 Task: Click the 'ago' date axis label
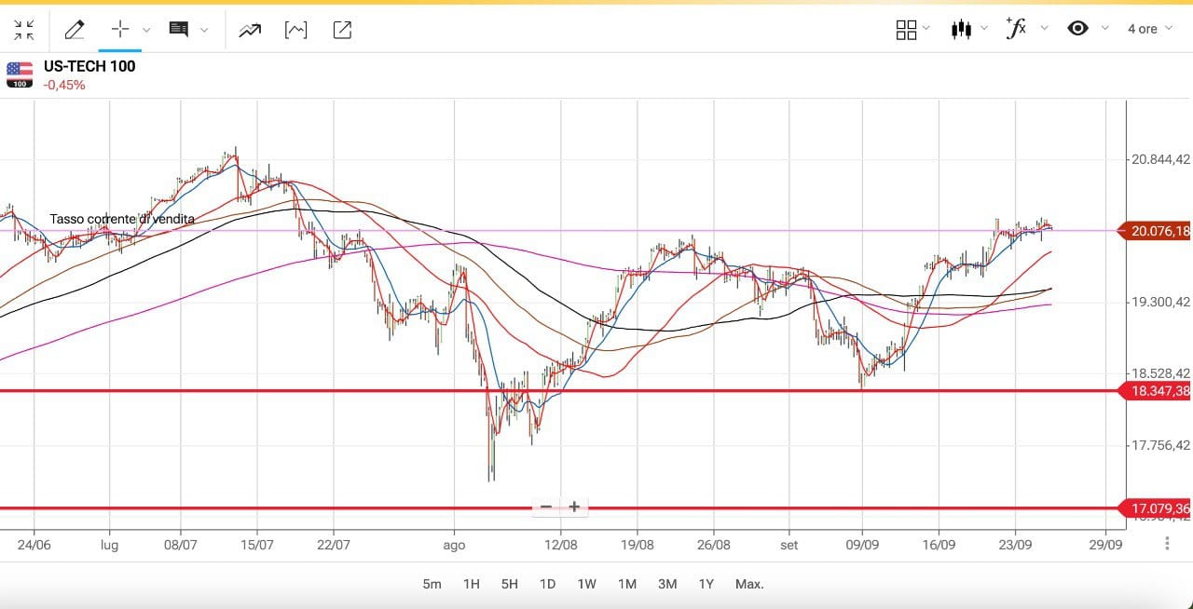[x=454, y=546]
